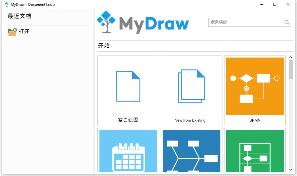Click the 空白绘图 label text
297x176 pixels.
click(x=128, y=119)
